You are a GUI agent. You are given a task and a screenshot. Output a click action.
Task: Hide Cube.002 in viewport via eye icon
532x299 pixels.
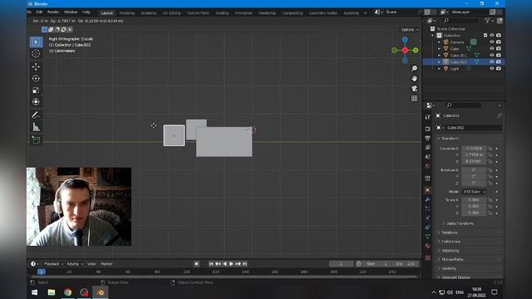coord(491,61)
